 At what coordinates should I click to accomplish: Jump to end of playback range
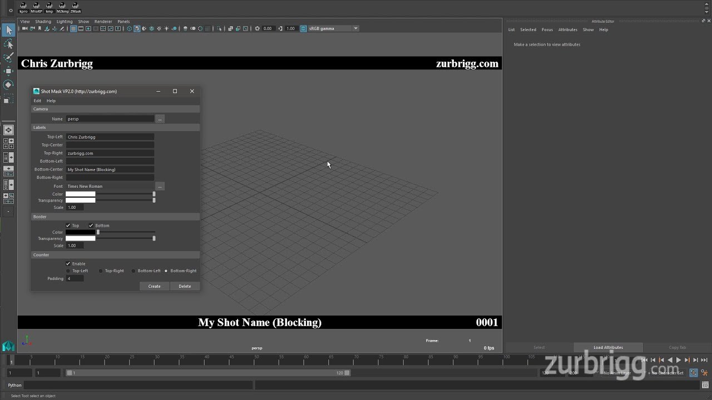[704, 360]
